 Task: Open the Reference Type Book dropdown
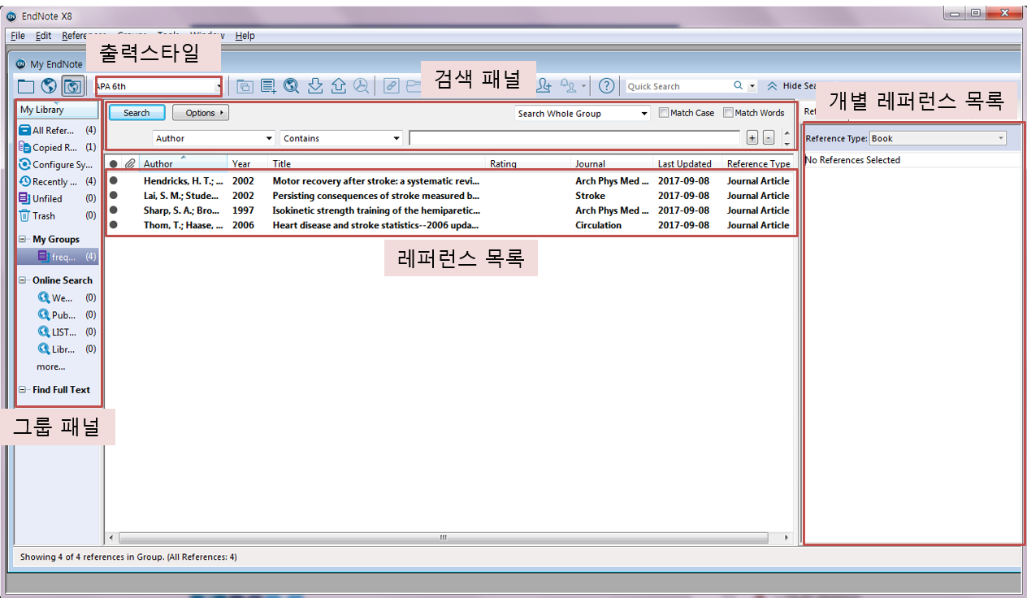tap(938, 138)
